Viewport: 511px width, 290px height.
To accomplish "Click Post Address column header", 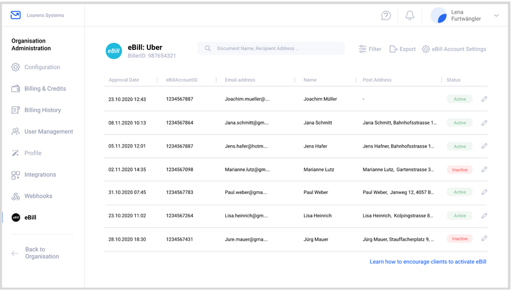I will pyautogui.click(x=377, y=80).
